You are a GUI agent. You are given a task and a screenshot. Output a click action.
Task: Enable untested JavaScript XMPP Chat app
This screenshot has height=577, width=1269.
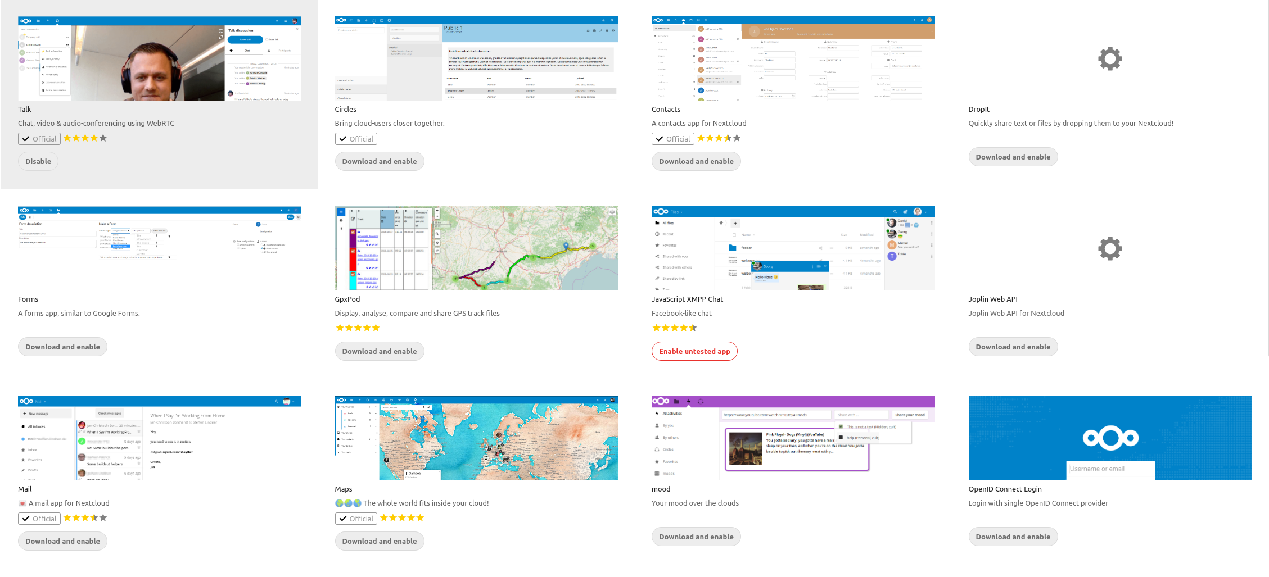pos(694,351)
